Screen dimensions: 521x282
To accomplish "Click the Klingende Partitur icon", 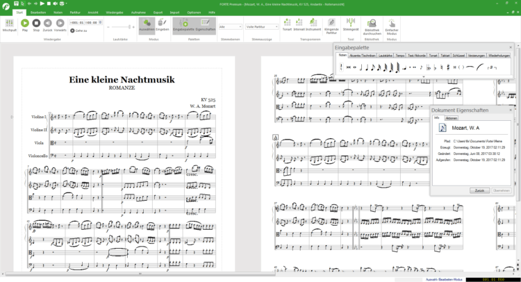I will [331, 25].
